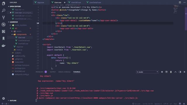Click the errors and warnings status indicator

(5, 104)
